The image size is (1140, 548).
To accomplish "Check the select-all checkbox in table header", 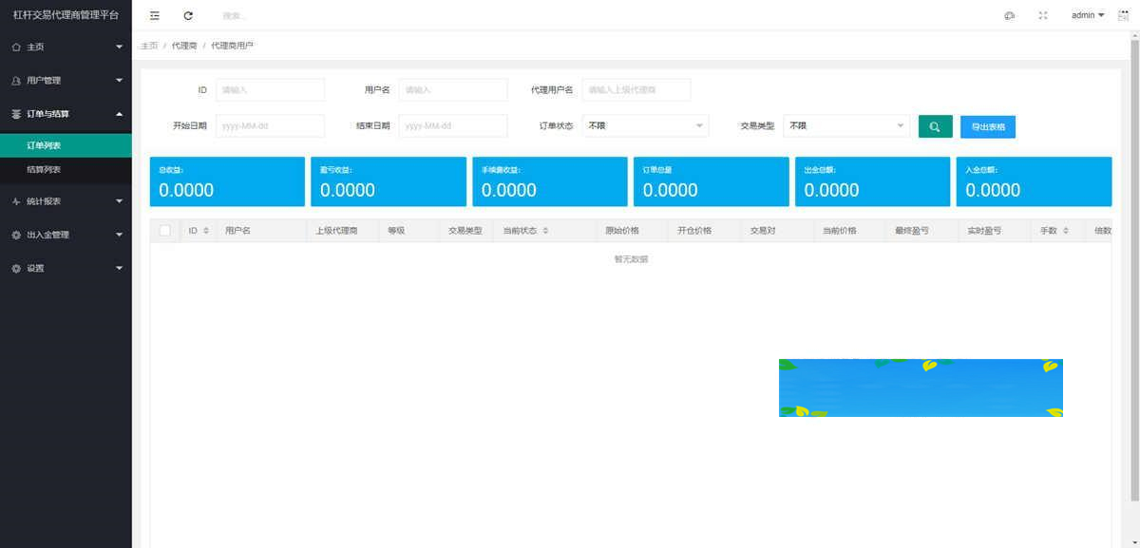I will tap(165, 231).
